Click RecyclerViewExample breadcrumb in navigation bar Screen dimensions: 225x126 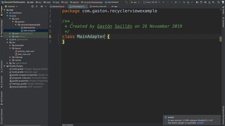13,2
